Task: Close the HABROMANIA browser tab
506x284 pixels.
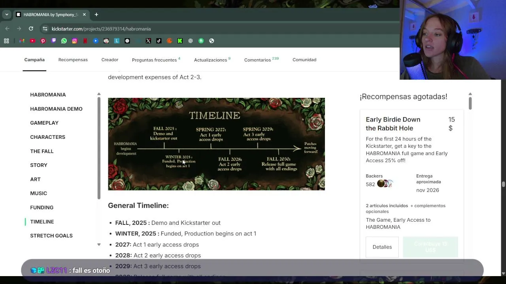Action: tap(84, 15)
